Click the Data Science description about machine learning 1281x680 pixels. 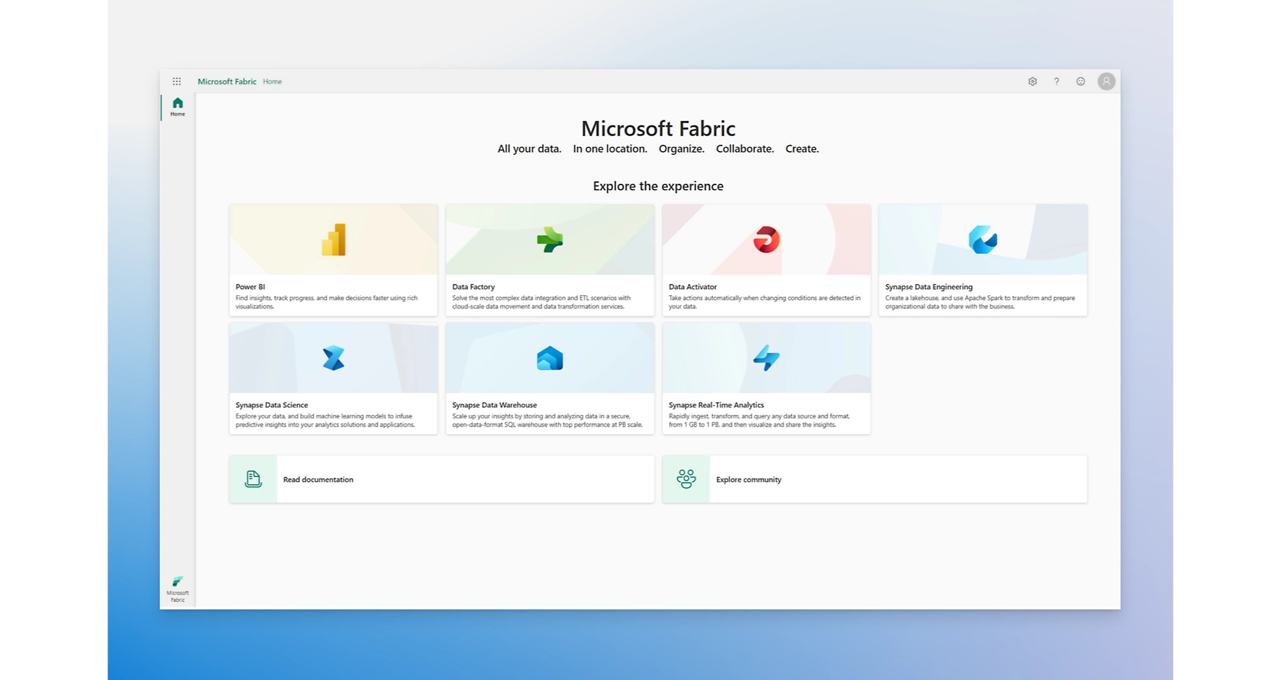325,420
